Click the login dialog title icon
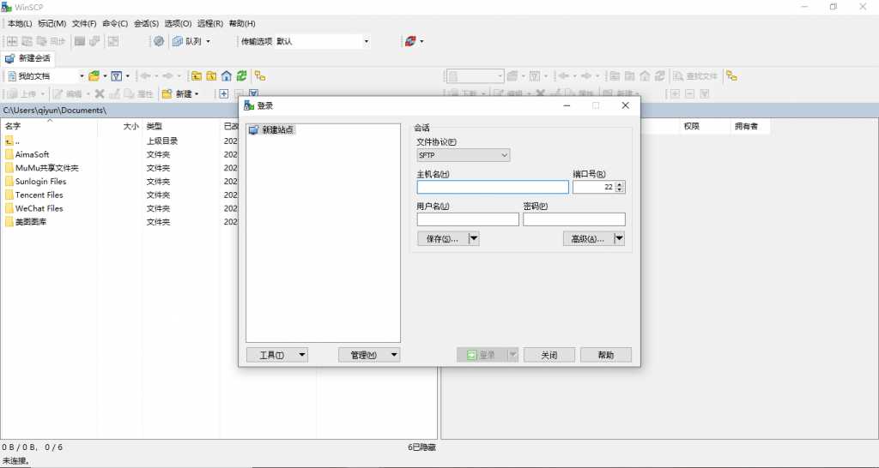Viewport: 879px width, 468px height. 249,105
